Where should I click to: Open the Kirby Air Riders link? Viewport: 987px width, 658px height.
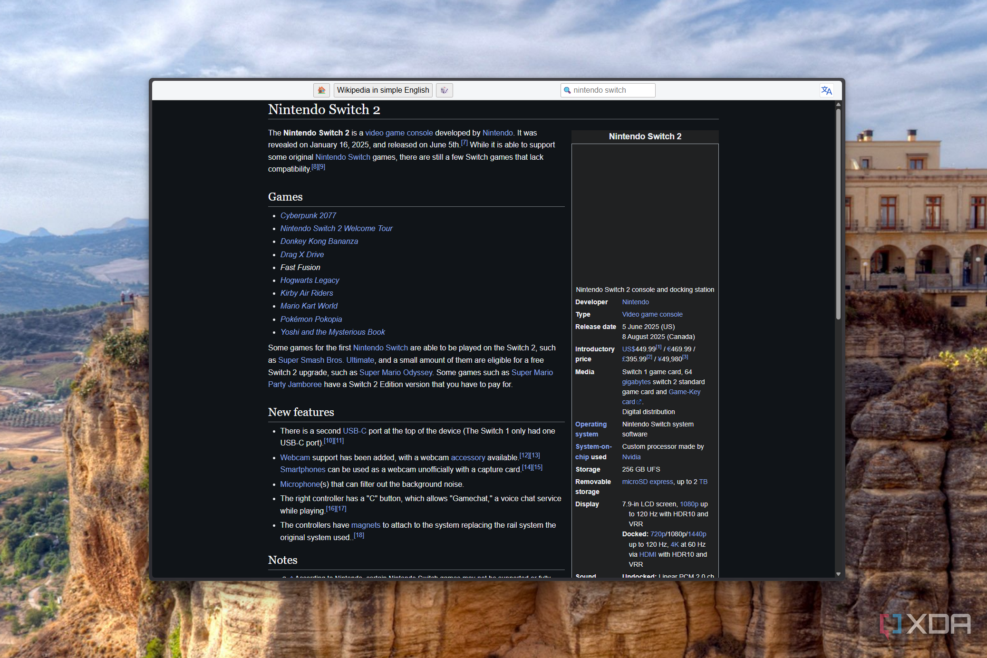pyautogui.click(x=307, y=293)
